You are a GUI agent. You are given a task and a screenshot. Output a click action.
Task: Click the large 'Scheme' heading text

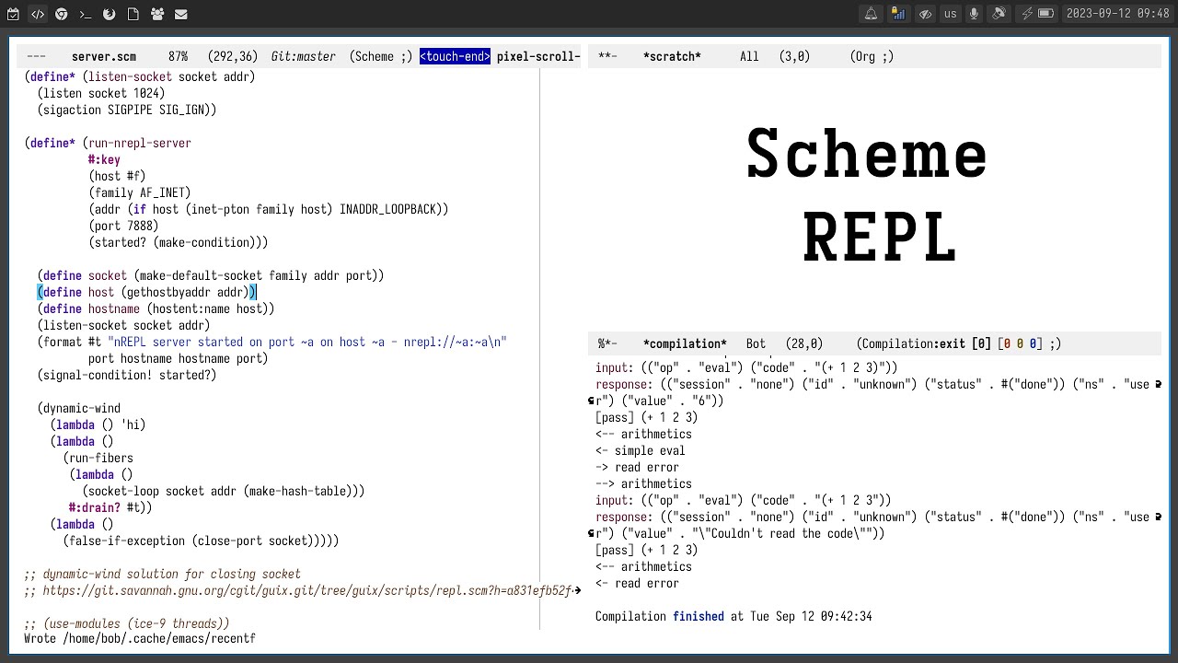click(x=867, y=154)
